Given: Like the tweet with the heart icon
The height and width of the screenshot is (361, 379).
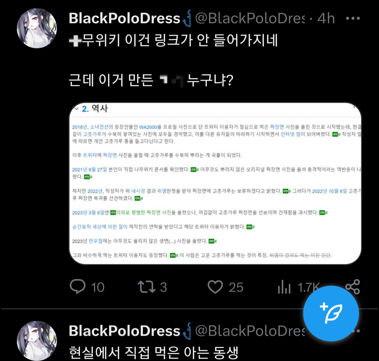Looking at the screenshot, I should pos(215,287).
